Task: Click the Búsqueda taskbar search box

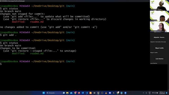Action: pyautogui.click(x=55, y=93)
